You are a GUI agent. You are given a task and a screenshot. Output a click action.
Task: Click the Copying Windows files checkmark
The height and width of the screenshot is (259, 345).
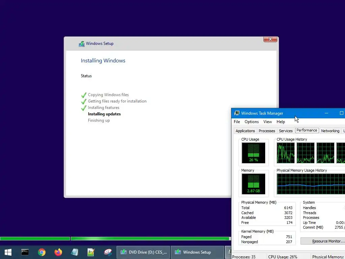tap(84, 95)
